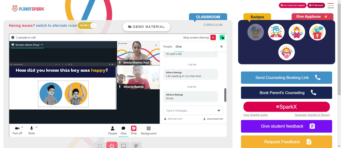Click Live Classroom Support button
The width and height of the screenshot is (341, 148).
point(293,5)
